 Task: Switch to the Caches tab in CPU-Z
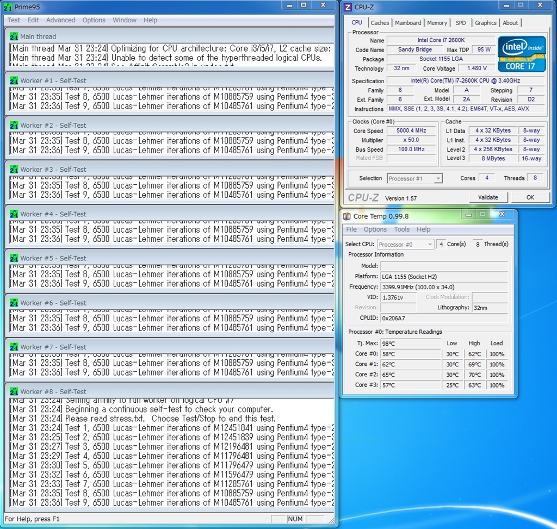(380, 23)
